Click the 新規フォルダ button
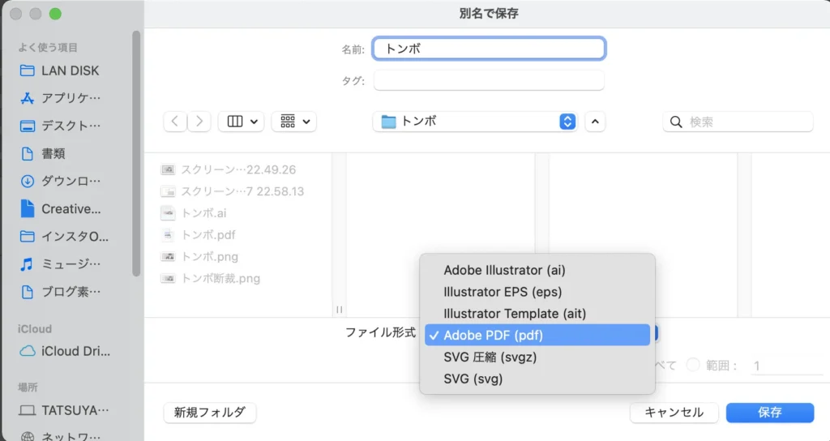830x441 pixels. (210, 412)
